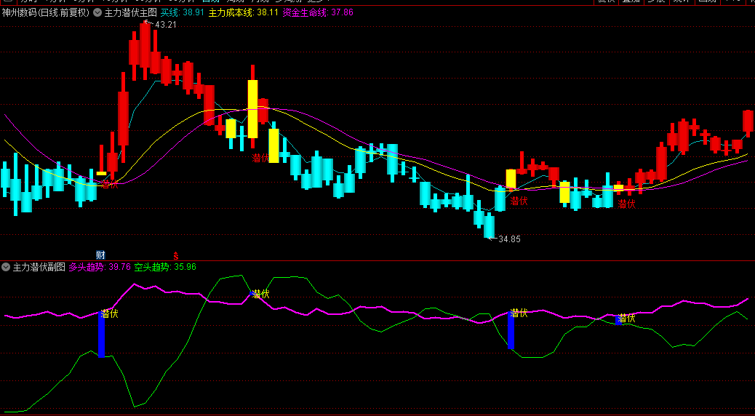Select the 资金生命线: 37.86 readout
The height and width of the screenshot is (416, 755).
[x=318, y=13]
